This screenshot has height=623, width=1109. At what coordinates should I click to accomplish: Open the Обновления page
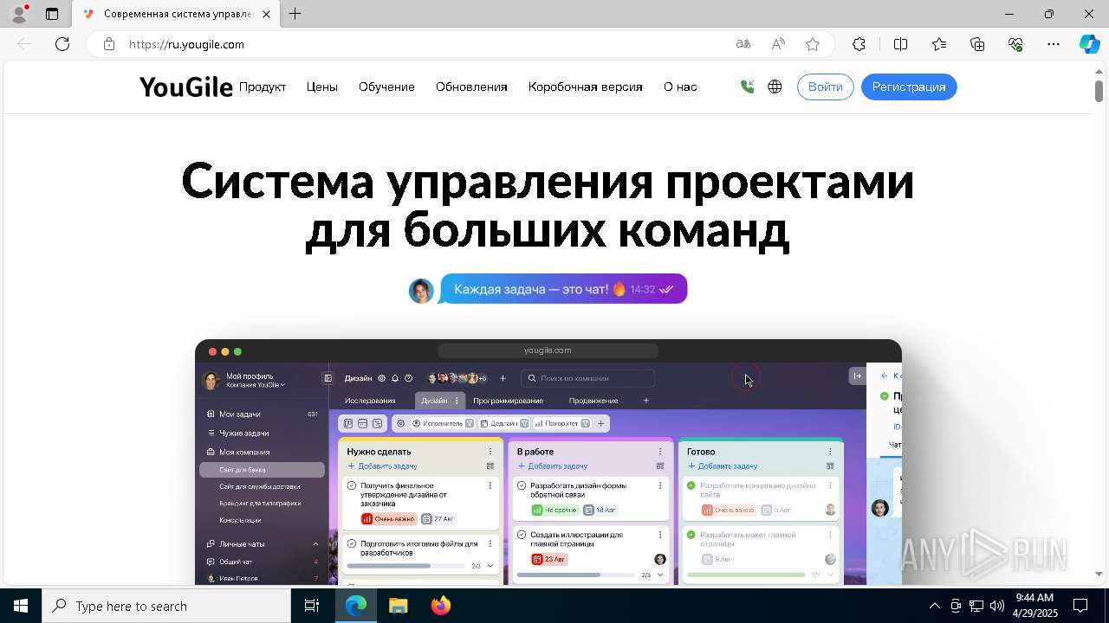coord(471,87)
